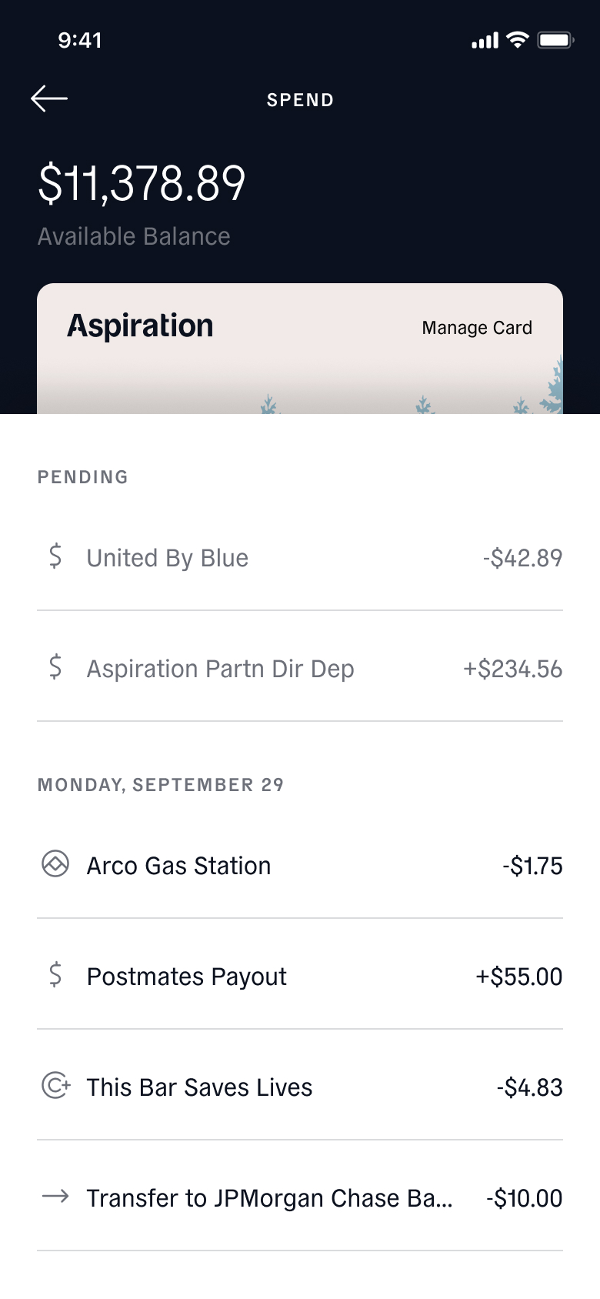Click the +$55.00 payout amount
The width and height of the screenshot is (600, 1299).
pos(519,977)
